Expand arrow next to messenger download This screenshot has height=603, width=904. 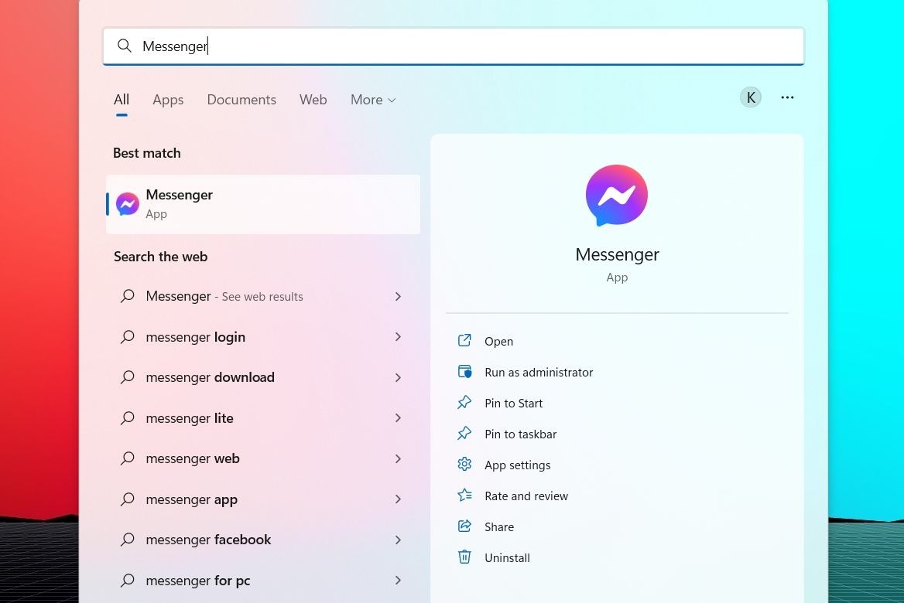click(398, 377)
